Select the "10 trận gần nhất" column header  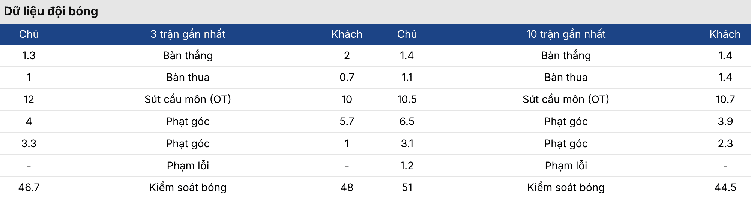pos(566,34)
